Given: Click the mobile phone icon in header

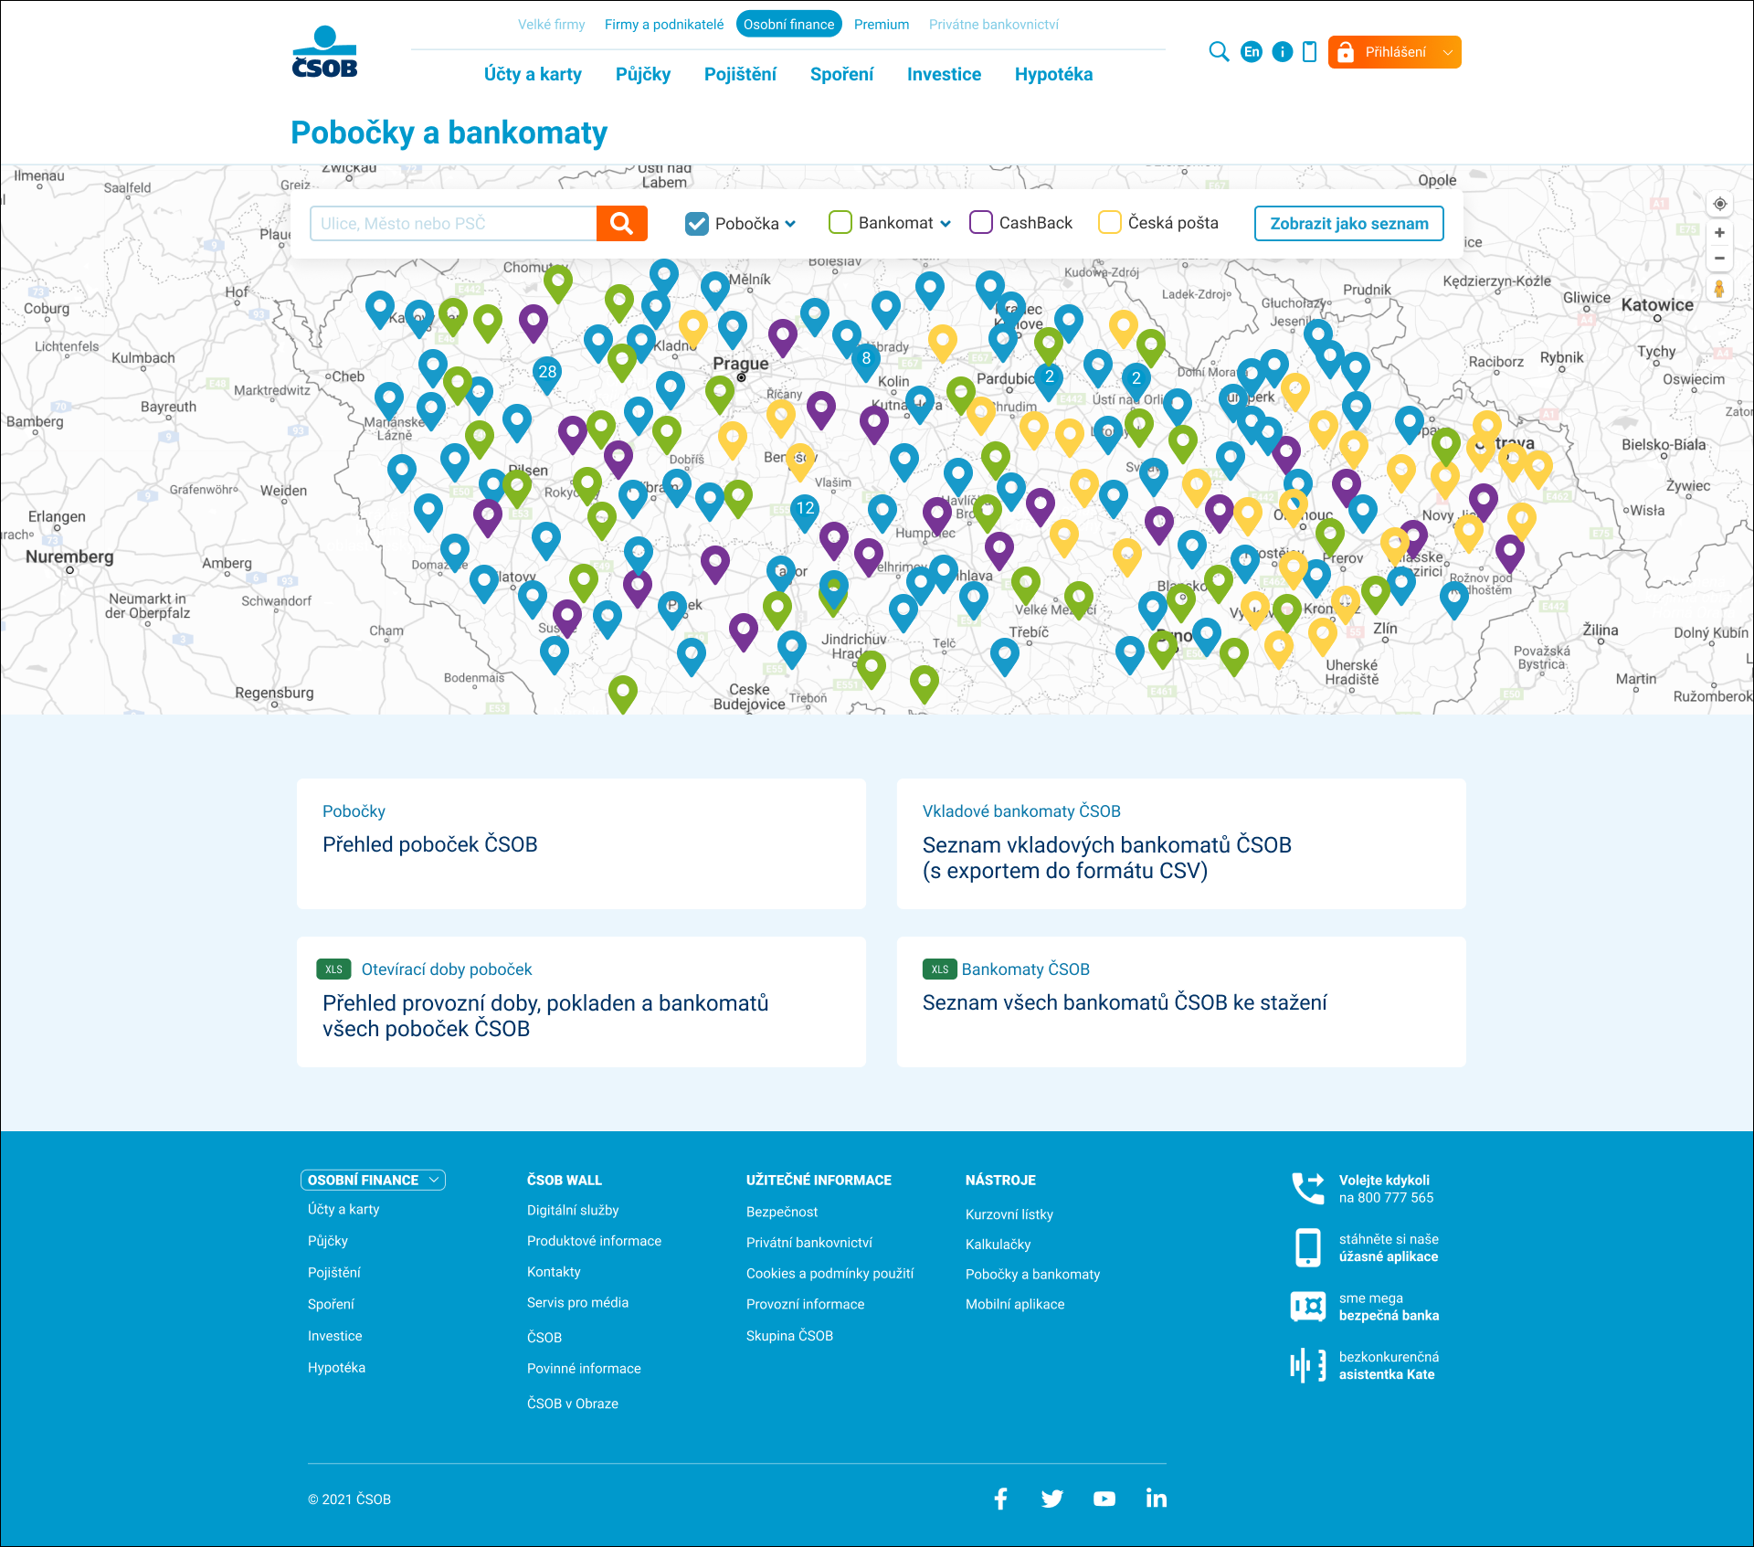Looking at the screenshot, I should click(x=1309, y=52).
